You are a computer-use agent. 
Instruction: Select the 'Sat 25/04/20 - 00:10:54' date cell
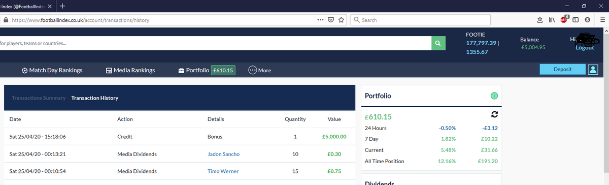pos(38,172)
